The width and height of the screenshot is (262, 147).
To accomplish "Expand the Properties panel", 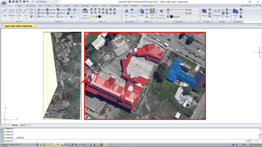I will pos(179,22).
